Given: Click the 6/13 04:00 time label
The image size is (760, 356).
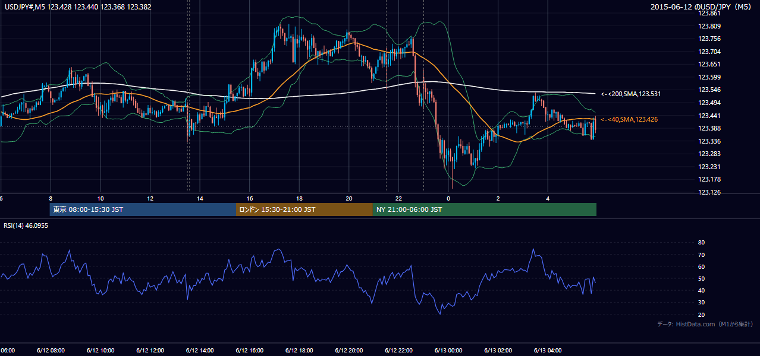Looking at the screenshot, I should pyautogui.click(x=548, y=350).
